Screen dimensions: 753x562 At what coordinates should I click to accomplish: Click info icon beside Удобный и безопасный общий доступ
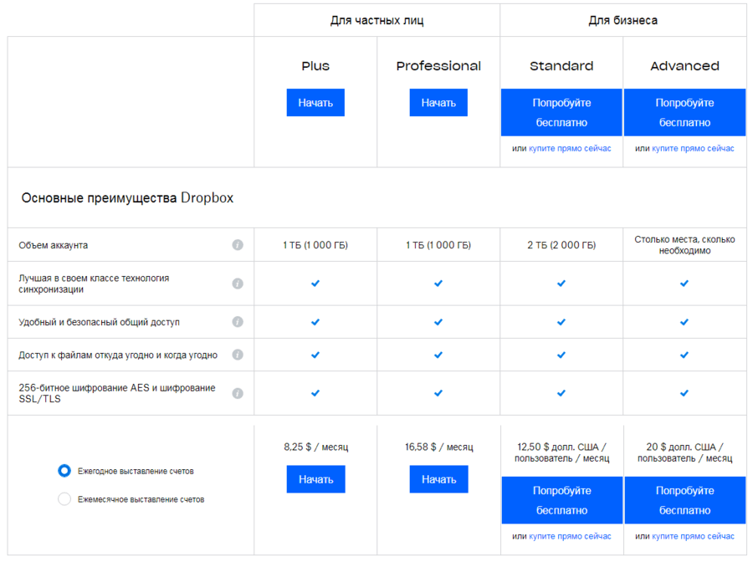[238, 322]
